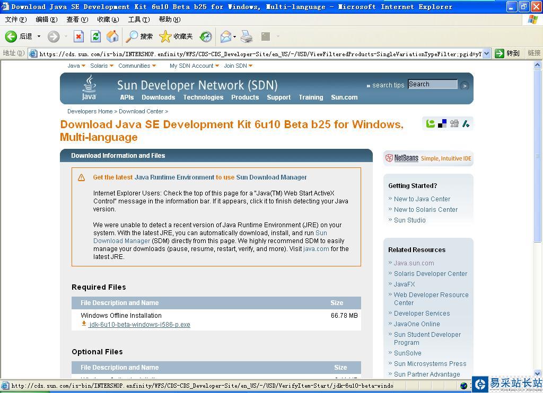Open the java.com link in notice
Viewport: 543px width, 393px height.
[x=316, y=249]
